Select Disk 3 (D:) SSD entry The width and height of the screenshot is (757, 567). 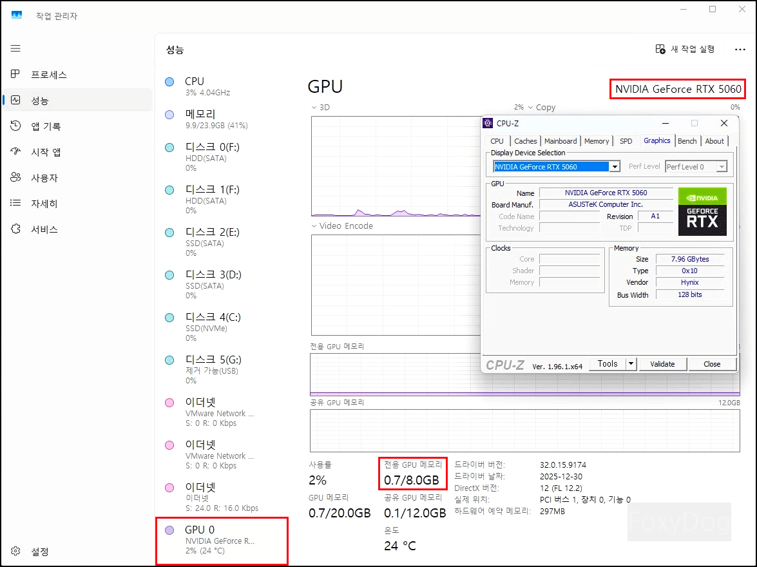[222, 284]
